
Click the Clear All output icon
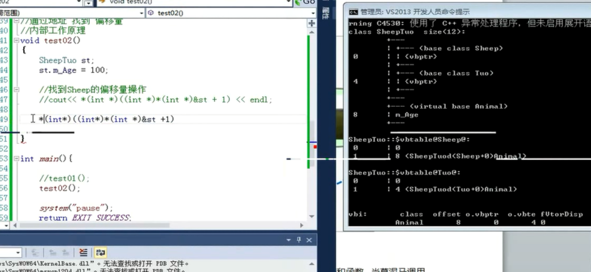[83, 253]
